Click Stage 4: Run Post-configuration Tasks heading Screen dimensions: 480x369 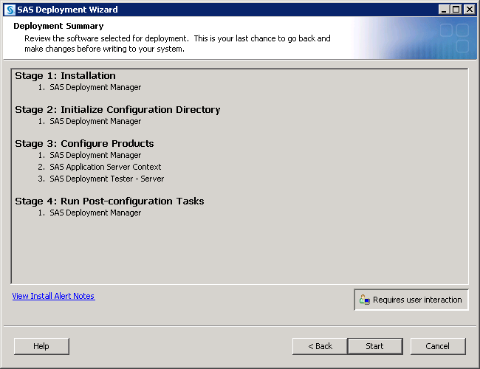pyautogui.click(x=109, y=201)
